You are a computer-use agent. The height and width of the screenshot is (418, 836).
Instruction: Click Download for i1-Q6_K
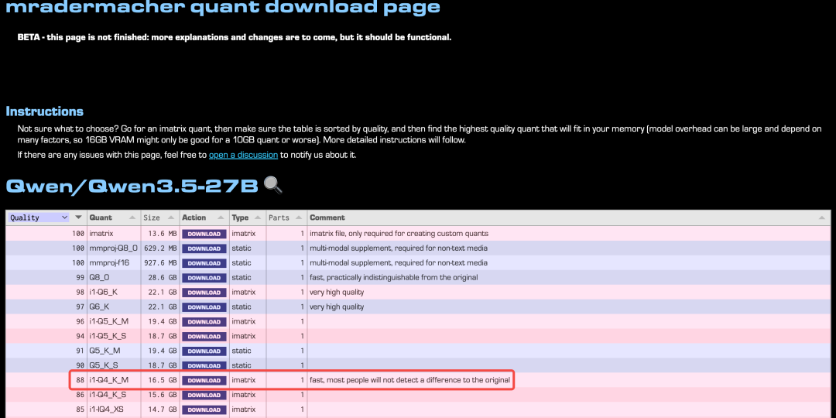pos(204,293)
